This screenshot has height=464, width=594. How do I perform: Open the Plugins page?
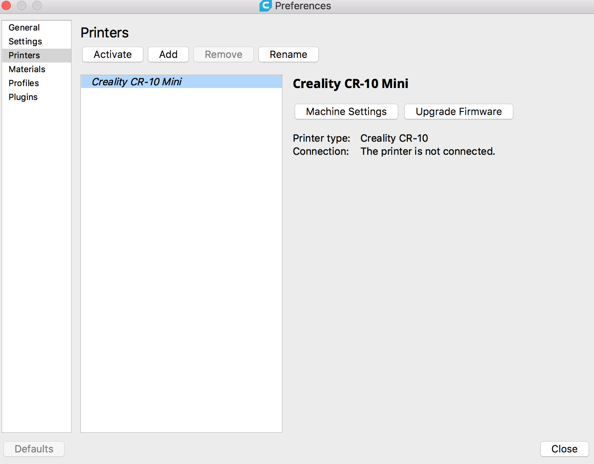(37, 97)
